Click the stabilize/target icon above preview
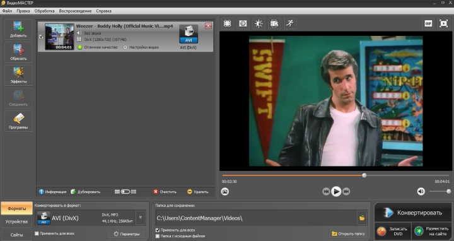The height and width of the screenshot is (241, 454). pos(243,23)
